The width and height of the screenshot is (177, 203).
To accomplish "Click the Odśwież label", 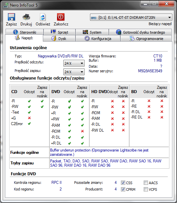I will coord(43,24).
